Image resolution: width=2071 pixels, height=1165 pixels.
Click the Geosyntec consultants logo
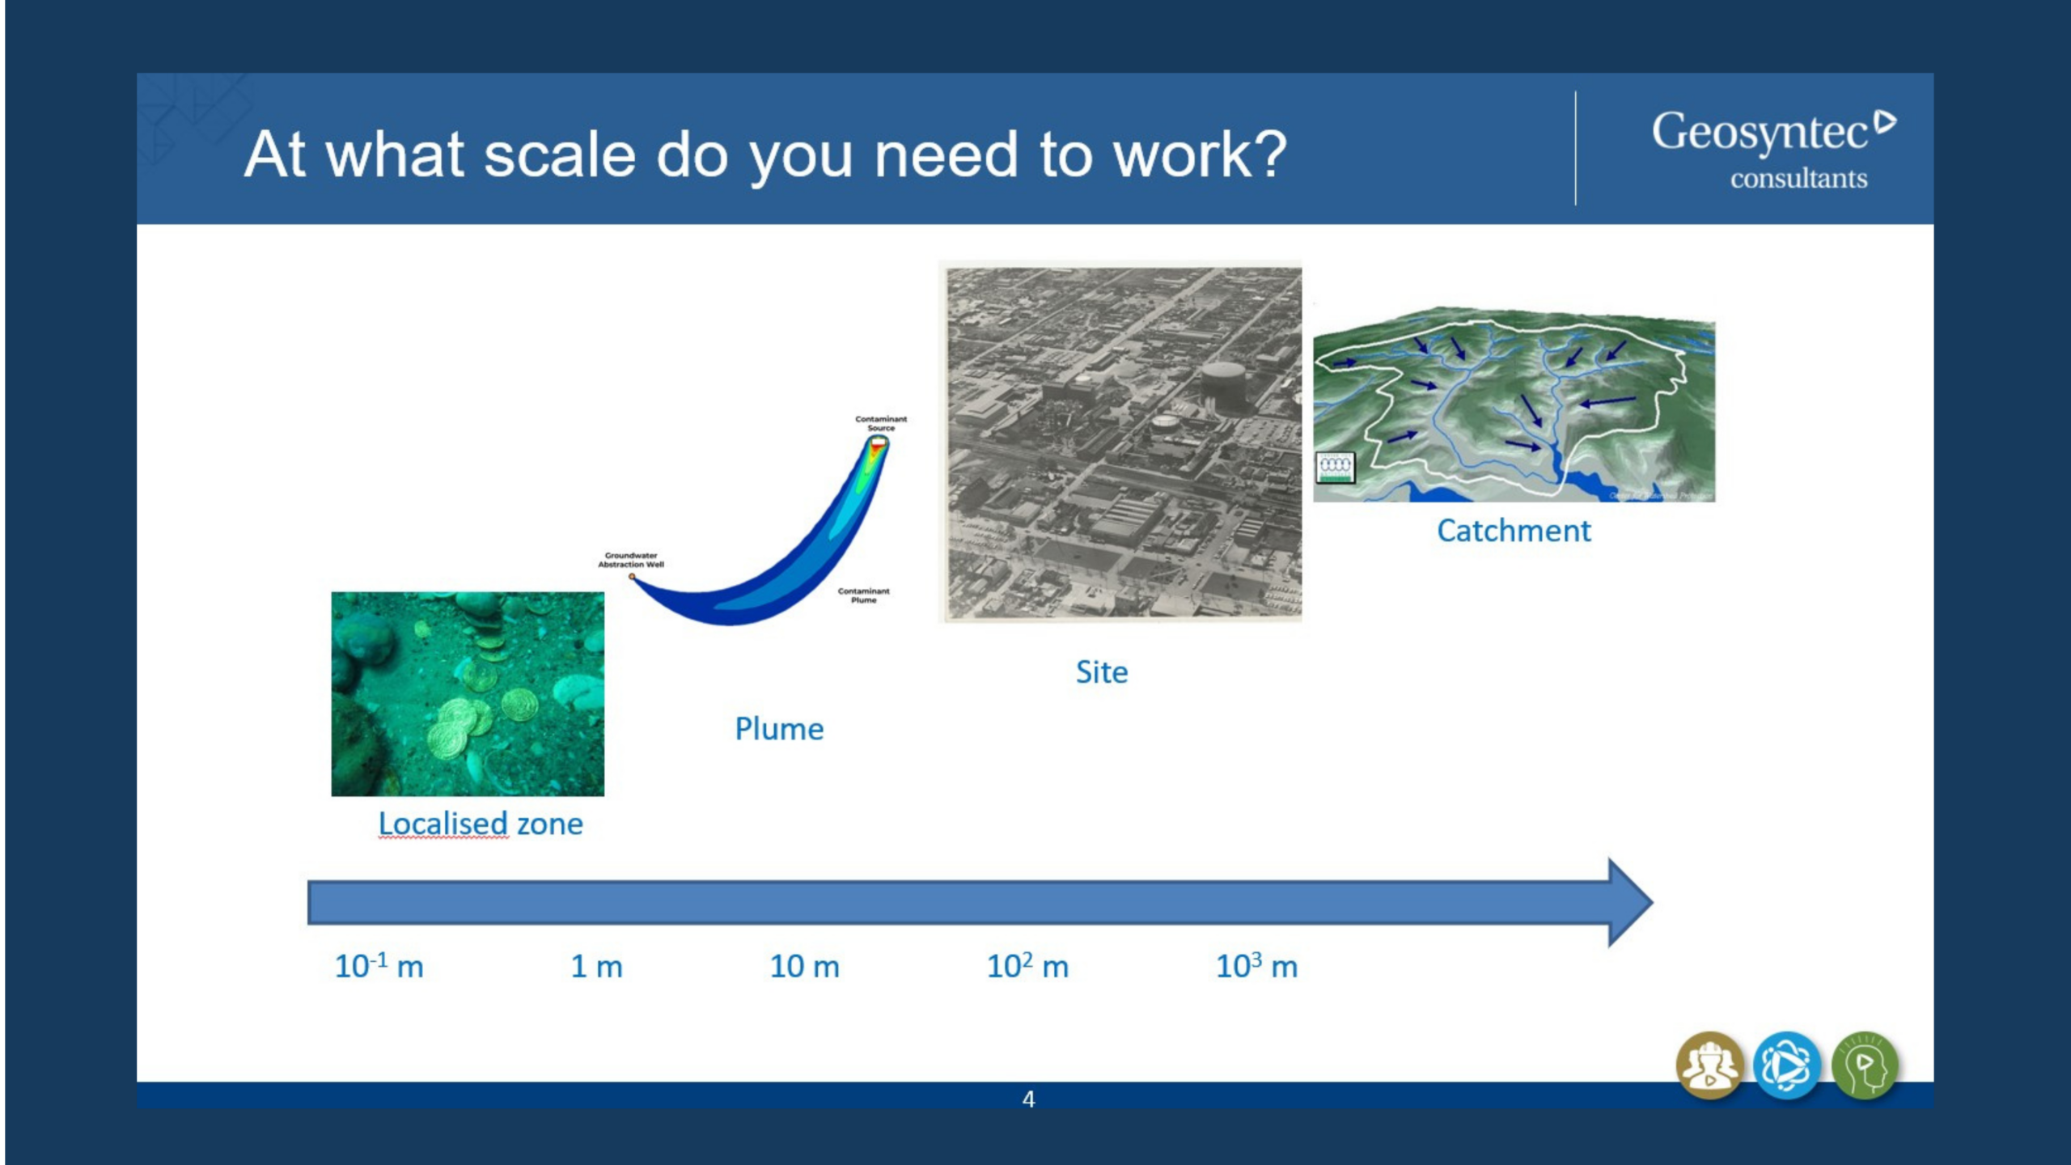click(x=1773, y=150)
